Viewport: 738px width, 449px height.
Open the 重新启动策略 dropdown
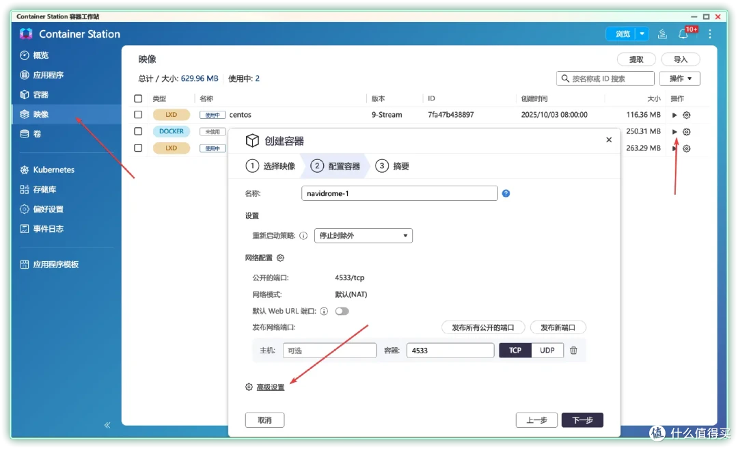click(364, 236)
